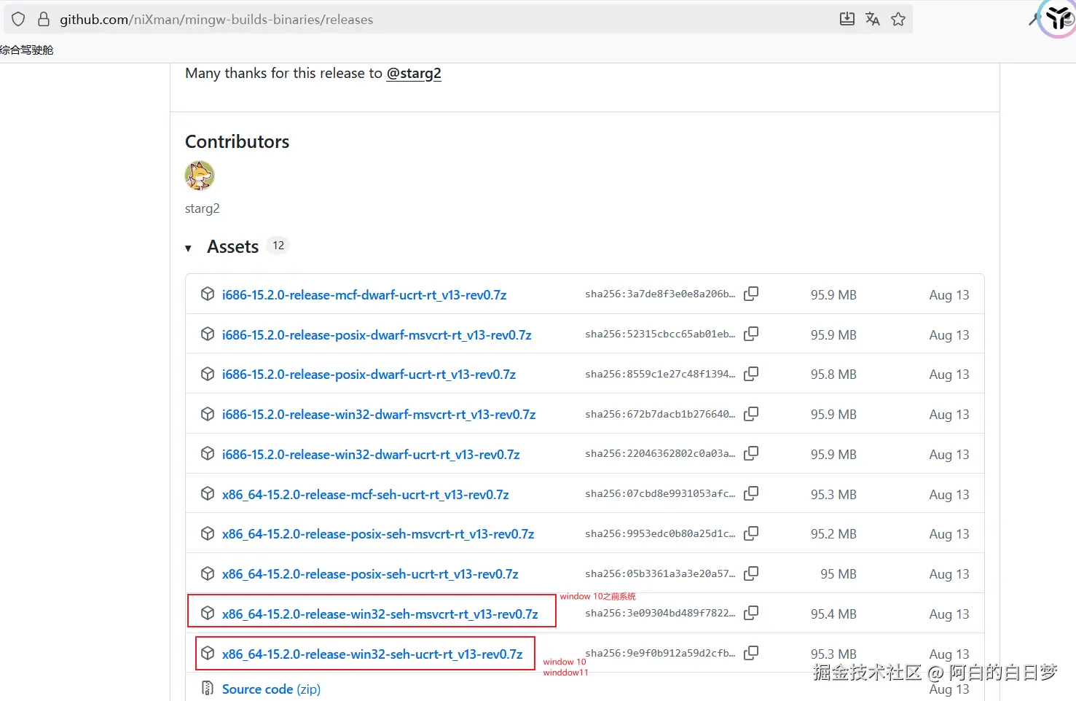Click the shield tracking protection icon
This screenshot has width=1076, height=701.
pos(19,20)
